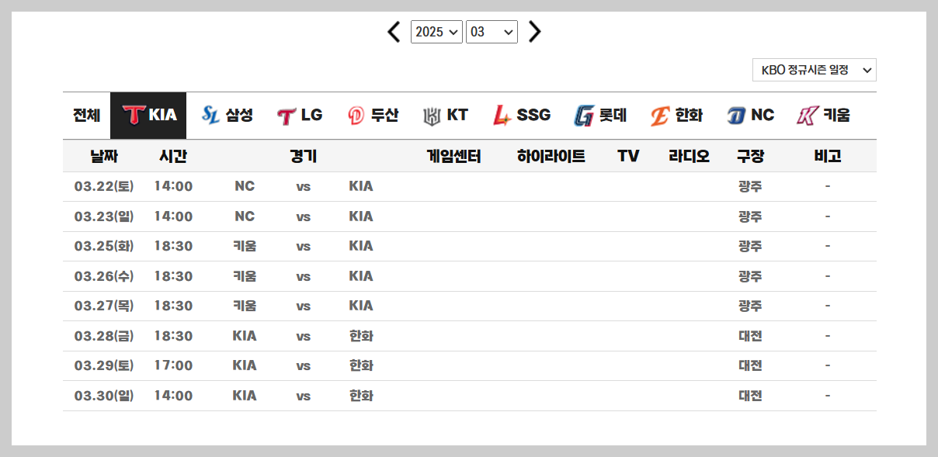Open the KBO 정규시즌 일정 selector
The image size is (938, 457).
[x=813, y=69]
